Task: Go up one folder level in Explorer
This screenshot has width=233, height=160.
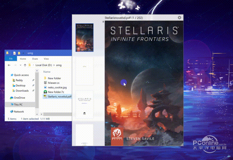Action: pyautogui.click(x=25, y=65)
